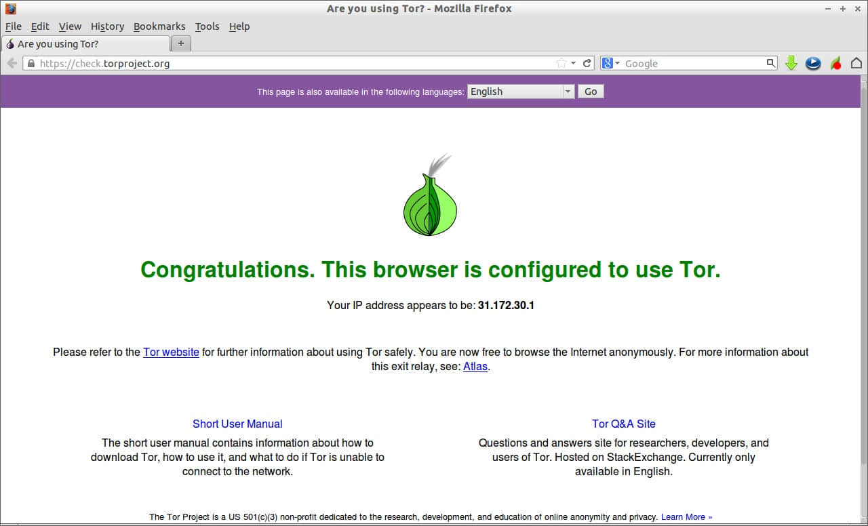
Task: Expand the language selection dropdown
Action: tap(568, 92)
